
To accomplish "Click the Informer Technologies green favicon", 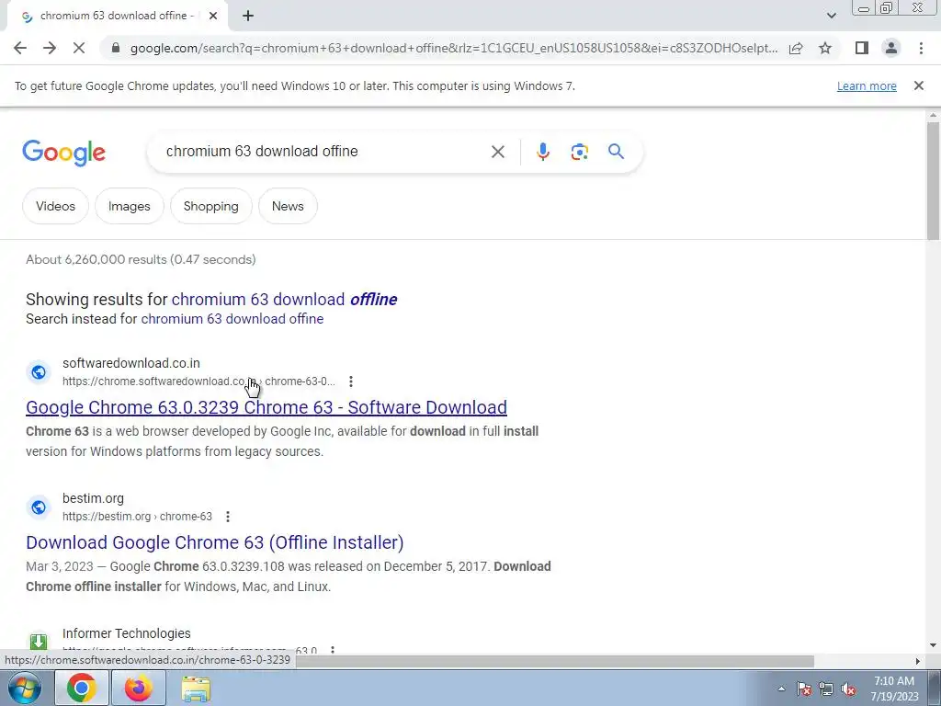I will (39, 641).
